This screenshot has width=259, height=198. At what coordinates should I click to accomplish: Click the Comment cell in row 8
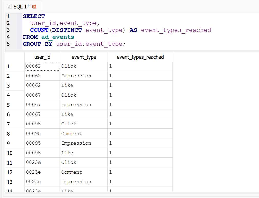[x=72, y=134]
